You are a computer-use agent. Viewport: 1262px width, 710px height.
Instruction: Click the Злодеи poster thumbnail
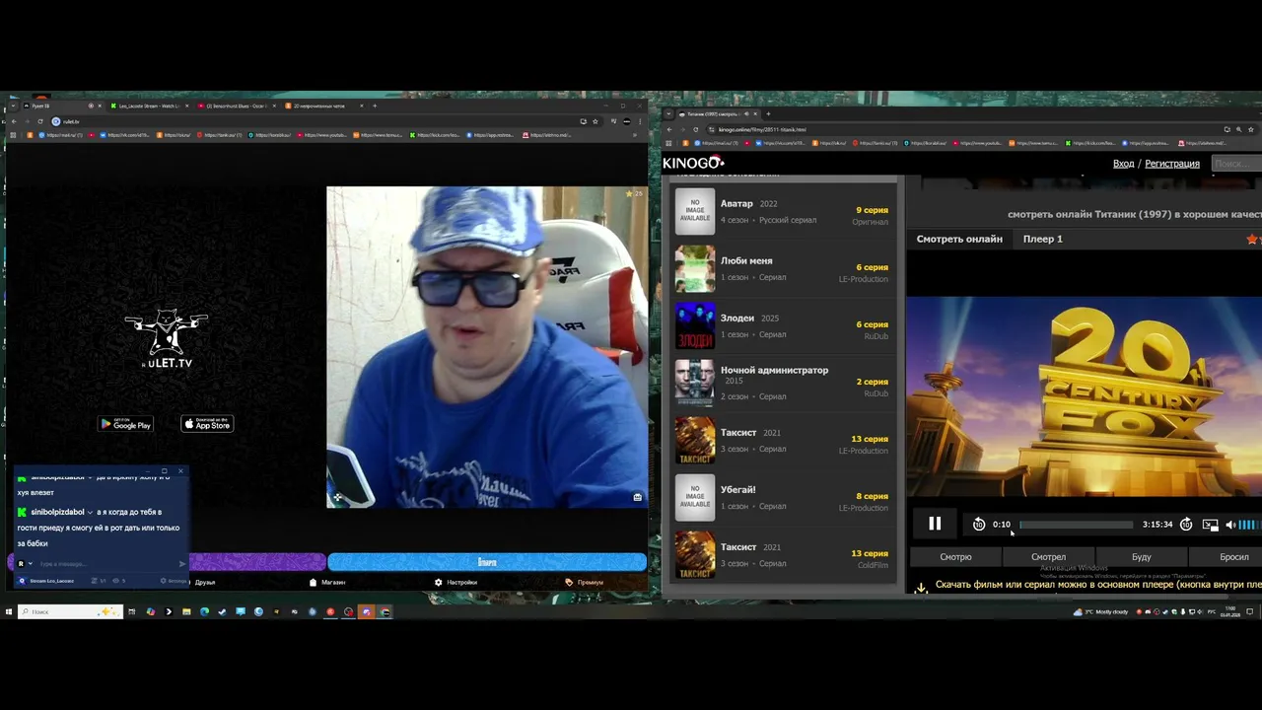tap(695, 325)
